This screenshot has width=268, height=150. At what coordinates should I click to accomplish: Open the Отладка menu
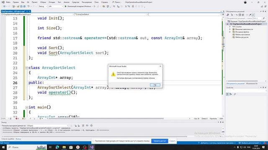tap(52, 2)
